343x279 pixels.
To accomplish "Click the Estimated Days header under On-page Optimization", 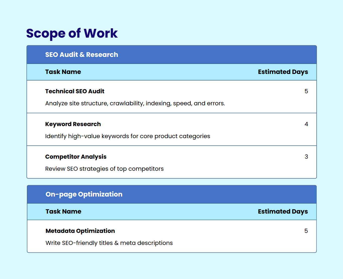I will tap(283, 212).
